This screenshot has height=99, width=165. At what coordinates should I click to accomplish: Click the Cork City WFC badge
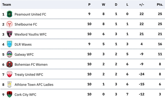click(x=9, y=94)
